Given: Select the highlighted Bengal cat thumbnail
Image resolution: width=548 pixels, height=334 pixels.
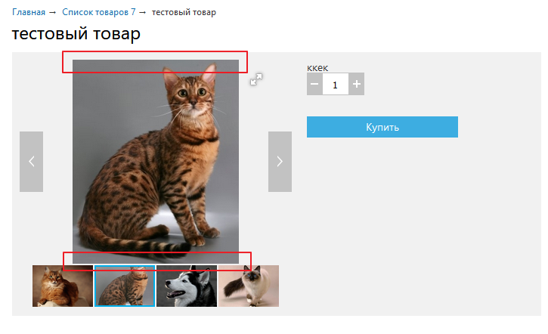Looking at the screenshot, I should (125, 286).
